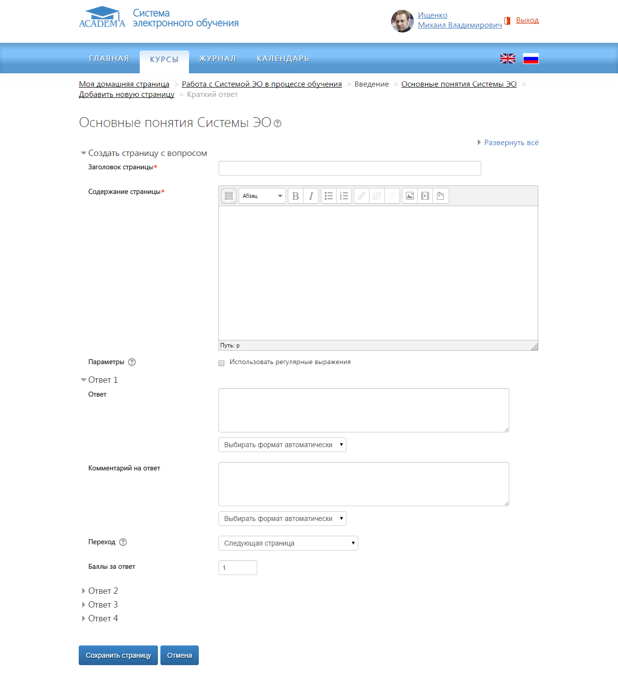
Task: Click the Выход logout link
Action: [x=527, y=20]
